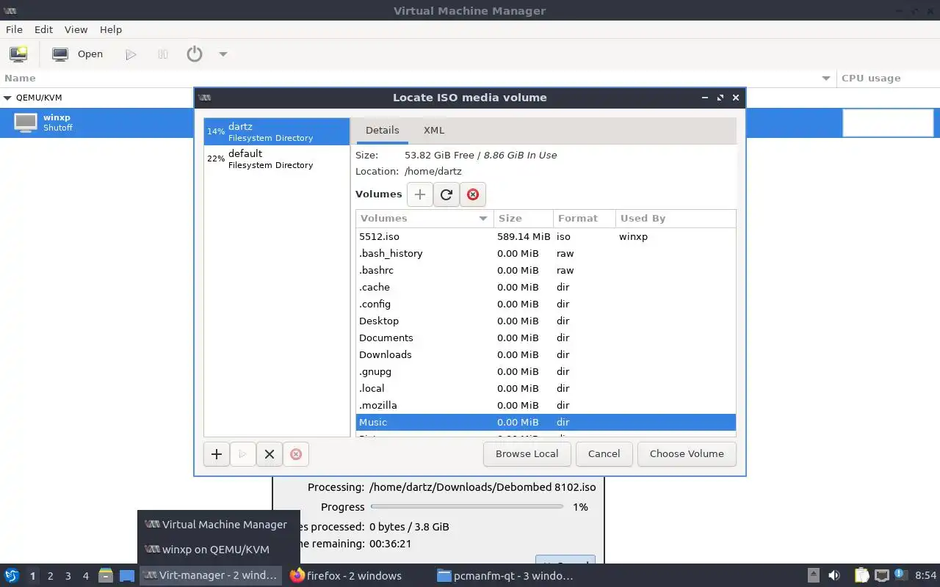The height and width of the screenshot is (587, 940).
Task: Open the winxp virtual machine console
Action: tap(78, 54)
